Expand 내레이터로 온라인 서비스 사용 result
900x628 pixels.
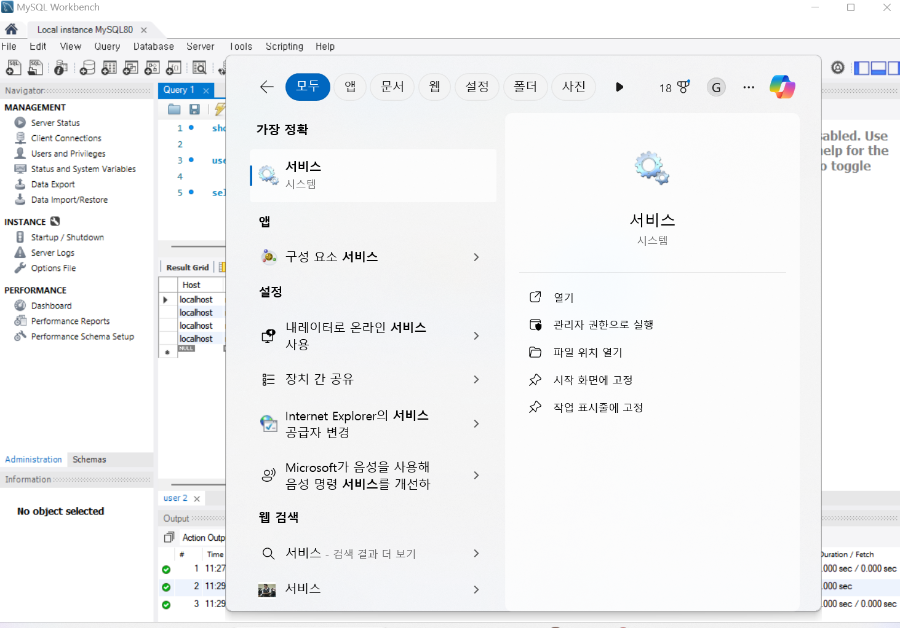(x=476, y=336)
